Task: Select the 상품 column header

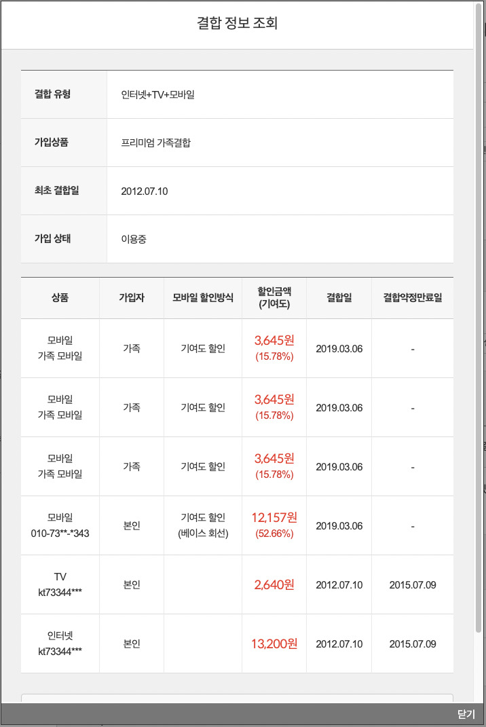Action: pyautogui.click(x=60, y=297)
